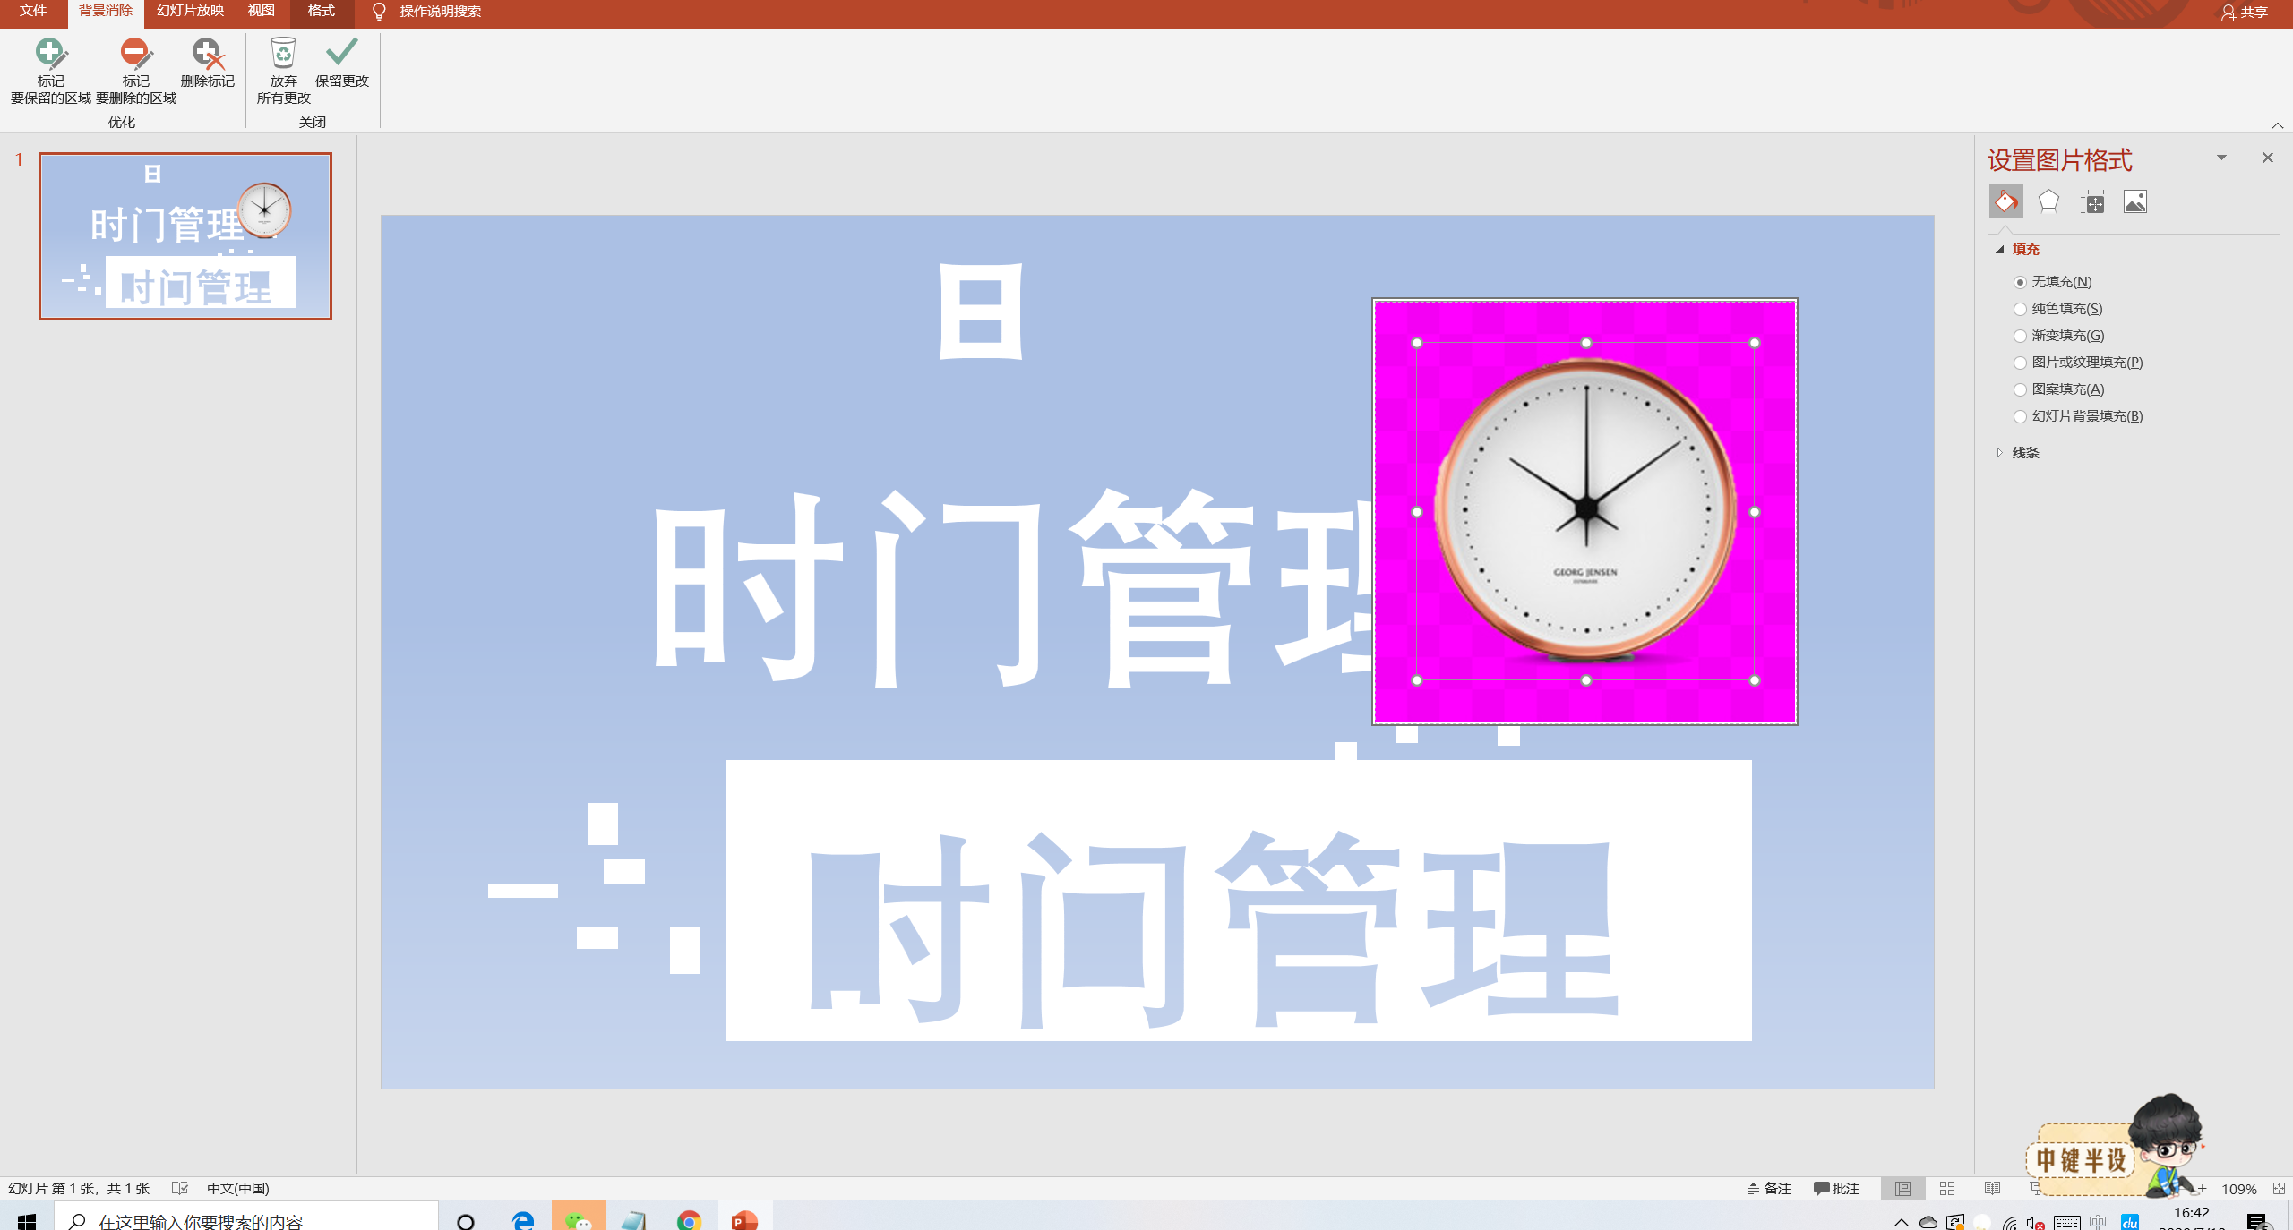2293x1230 pixels.
Task: Click the 设置图片格式 panel close button area
Action: pyautogui.click(x=2267, y=158)
